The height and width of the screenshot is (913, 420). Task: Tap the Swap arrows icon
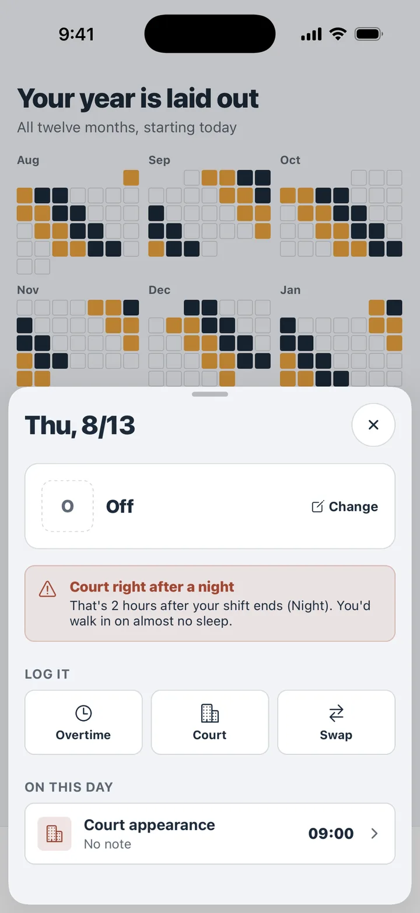click(x=336, y=712)
